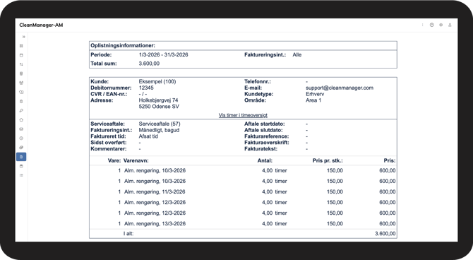Click '600,00' in the 11/3-2026 row

[388, 191]
